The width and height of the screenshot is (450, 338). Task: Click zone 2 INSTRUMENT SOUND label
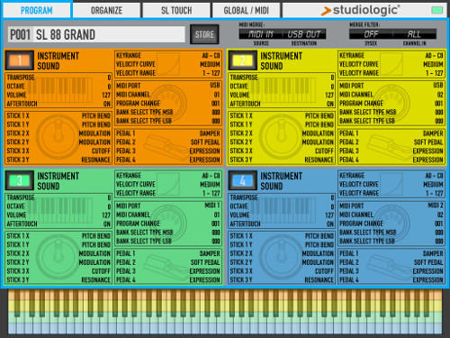click(281, 60)
